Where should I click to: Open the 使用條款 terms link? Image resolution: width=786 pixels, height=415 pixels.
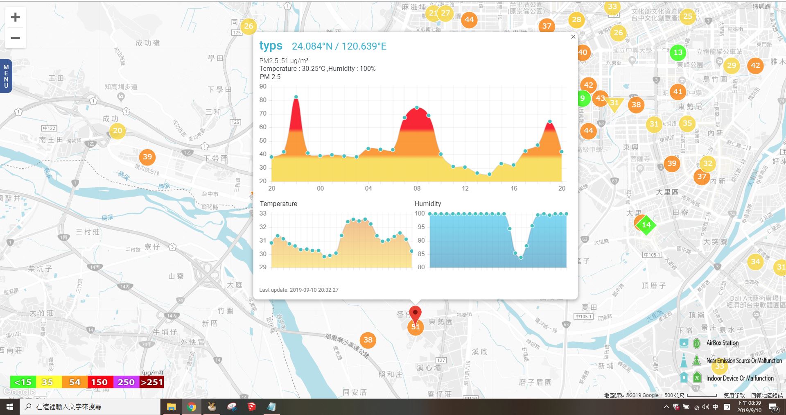[734, 395]
